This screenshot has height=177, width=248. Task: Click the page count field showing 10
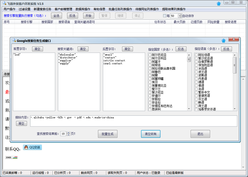coord(64,134)
